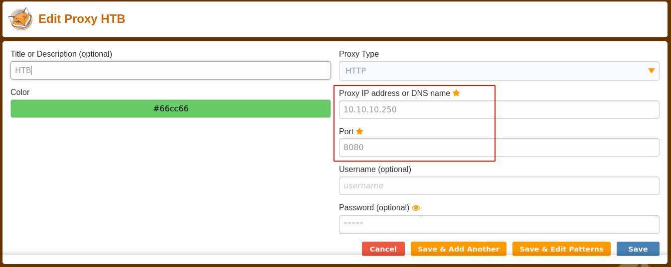Click the Edit Proxy HTB heading

coord(82,19)
